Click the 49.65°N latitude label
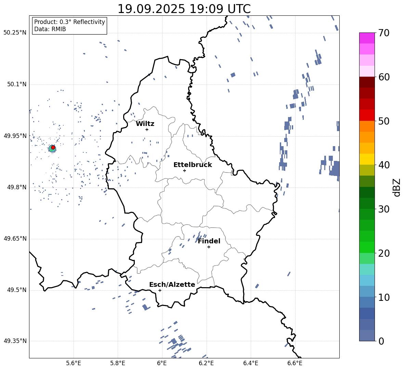 (x=15, y=239)
